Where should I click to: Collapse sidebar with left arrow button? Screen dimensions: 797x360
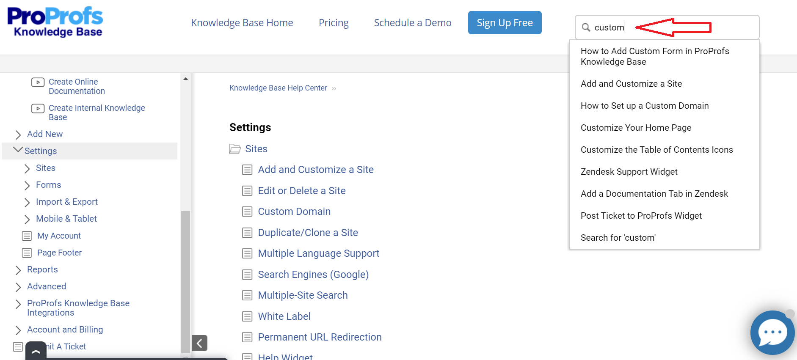pos(199,343)
